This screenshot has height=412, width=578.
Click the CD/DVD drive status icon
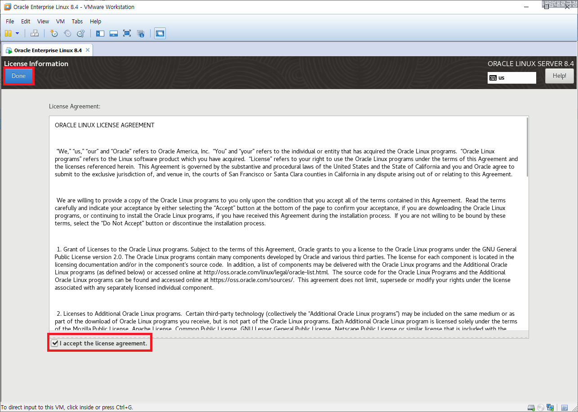(x=541, y=408)
